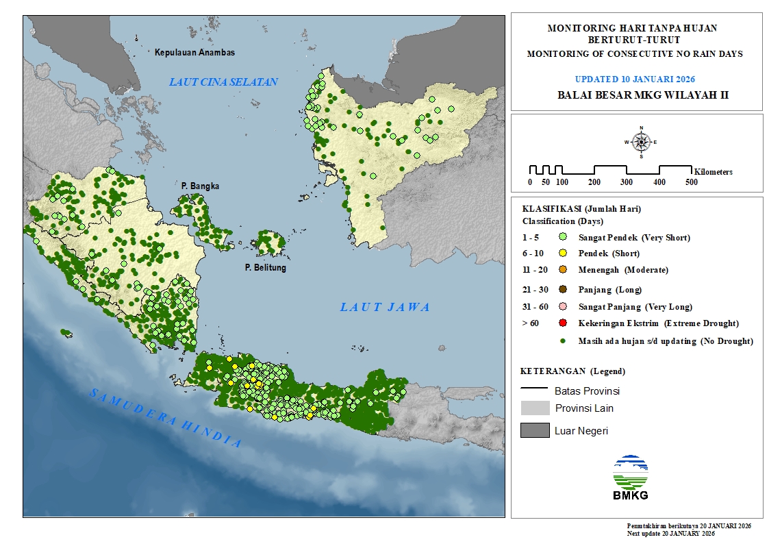Viewport: 769px width, 544px height.
Task: Click the Luar Negeri dark gray swatch
Action: (x=534, y=430)
